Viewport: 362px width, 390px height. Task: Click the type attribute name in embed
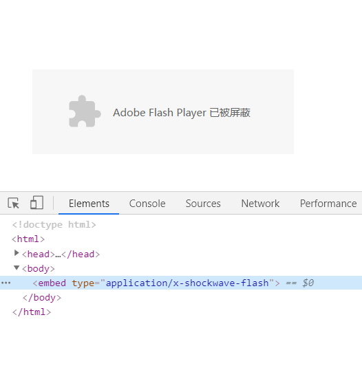83,283
